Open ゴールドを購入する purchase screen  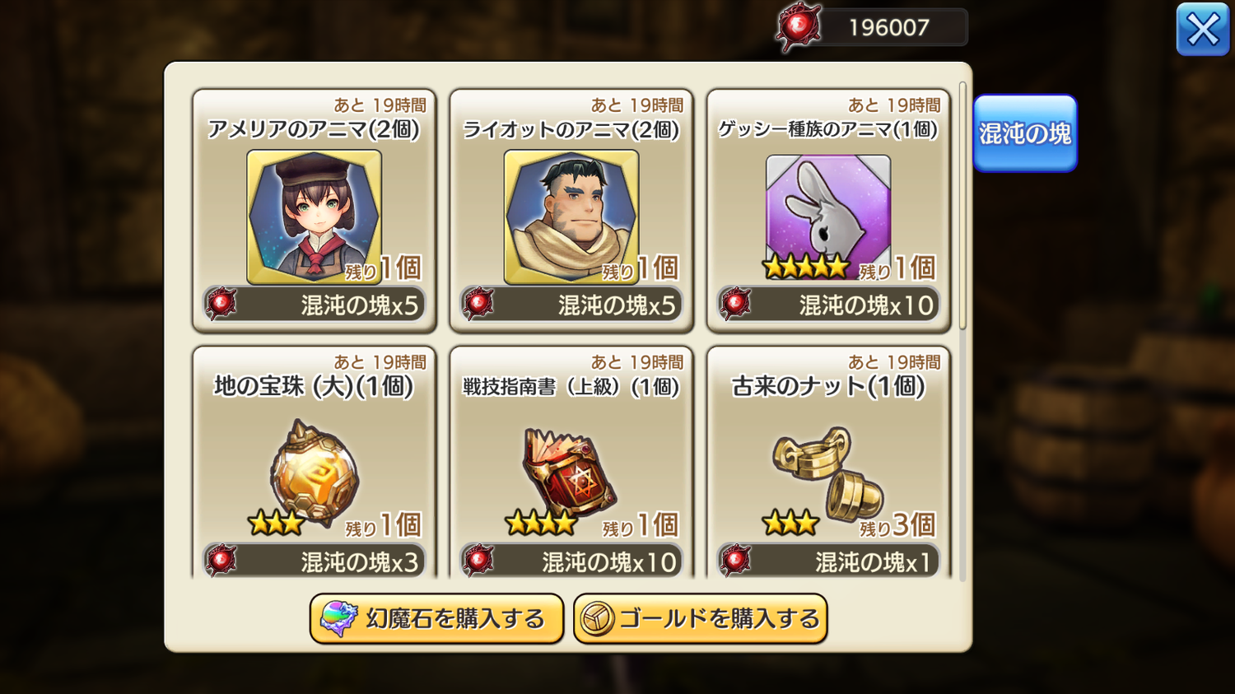700,619
